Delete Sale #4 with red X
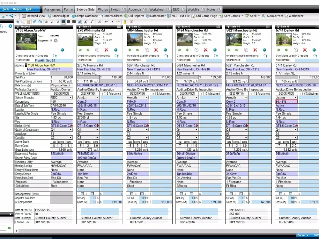This screenshot has width=319, height=239. (255, 50)
